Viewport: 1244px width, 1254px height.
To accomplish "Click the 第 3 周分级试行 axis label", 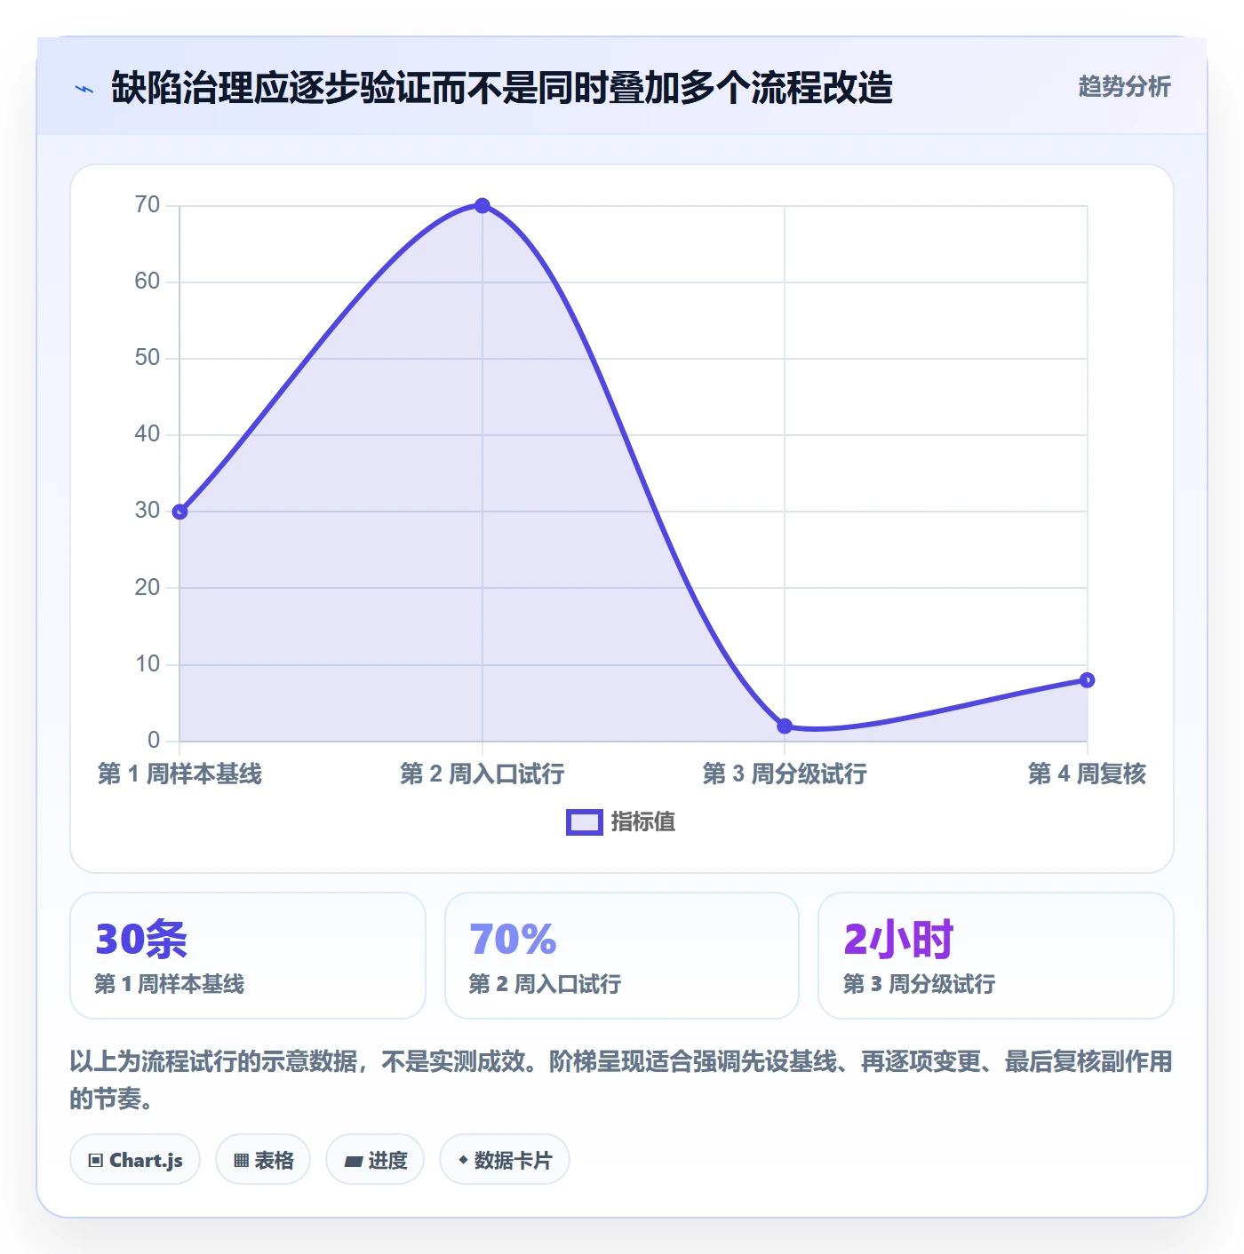I will click(785, 774).
